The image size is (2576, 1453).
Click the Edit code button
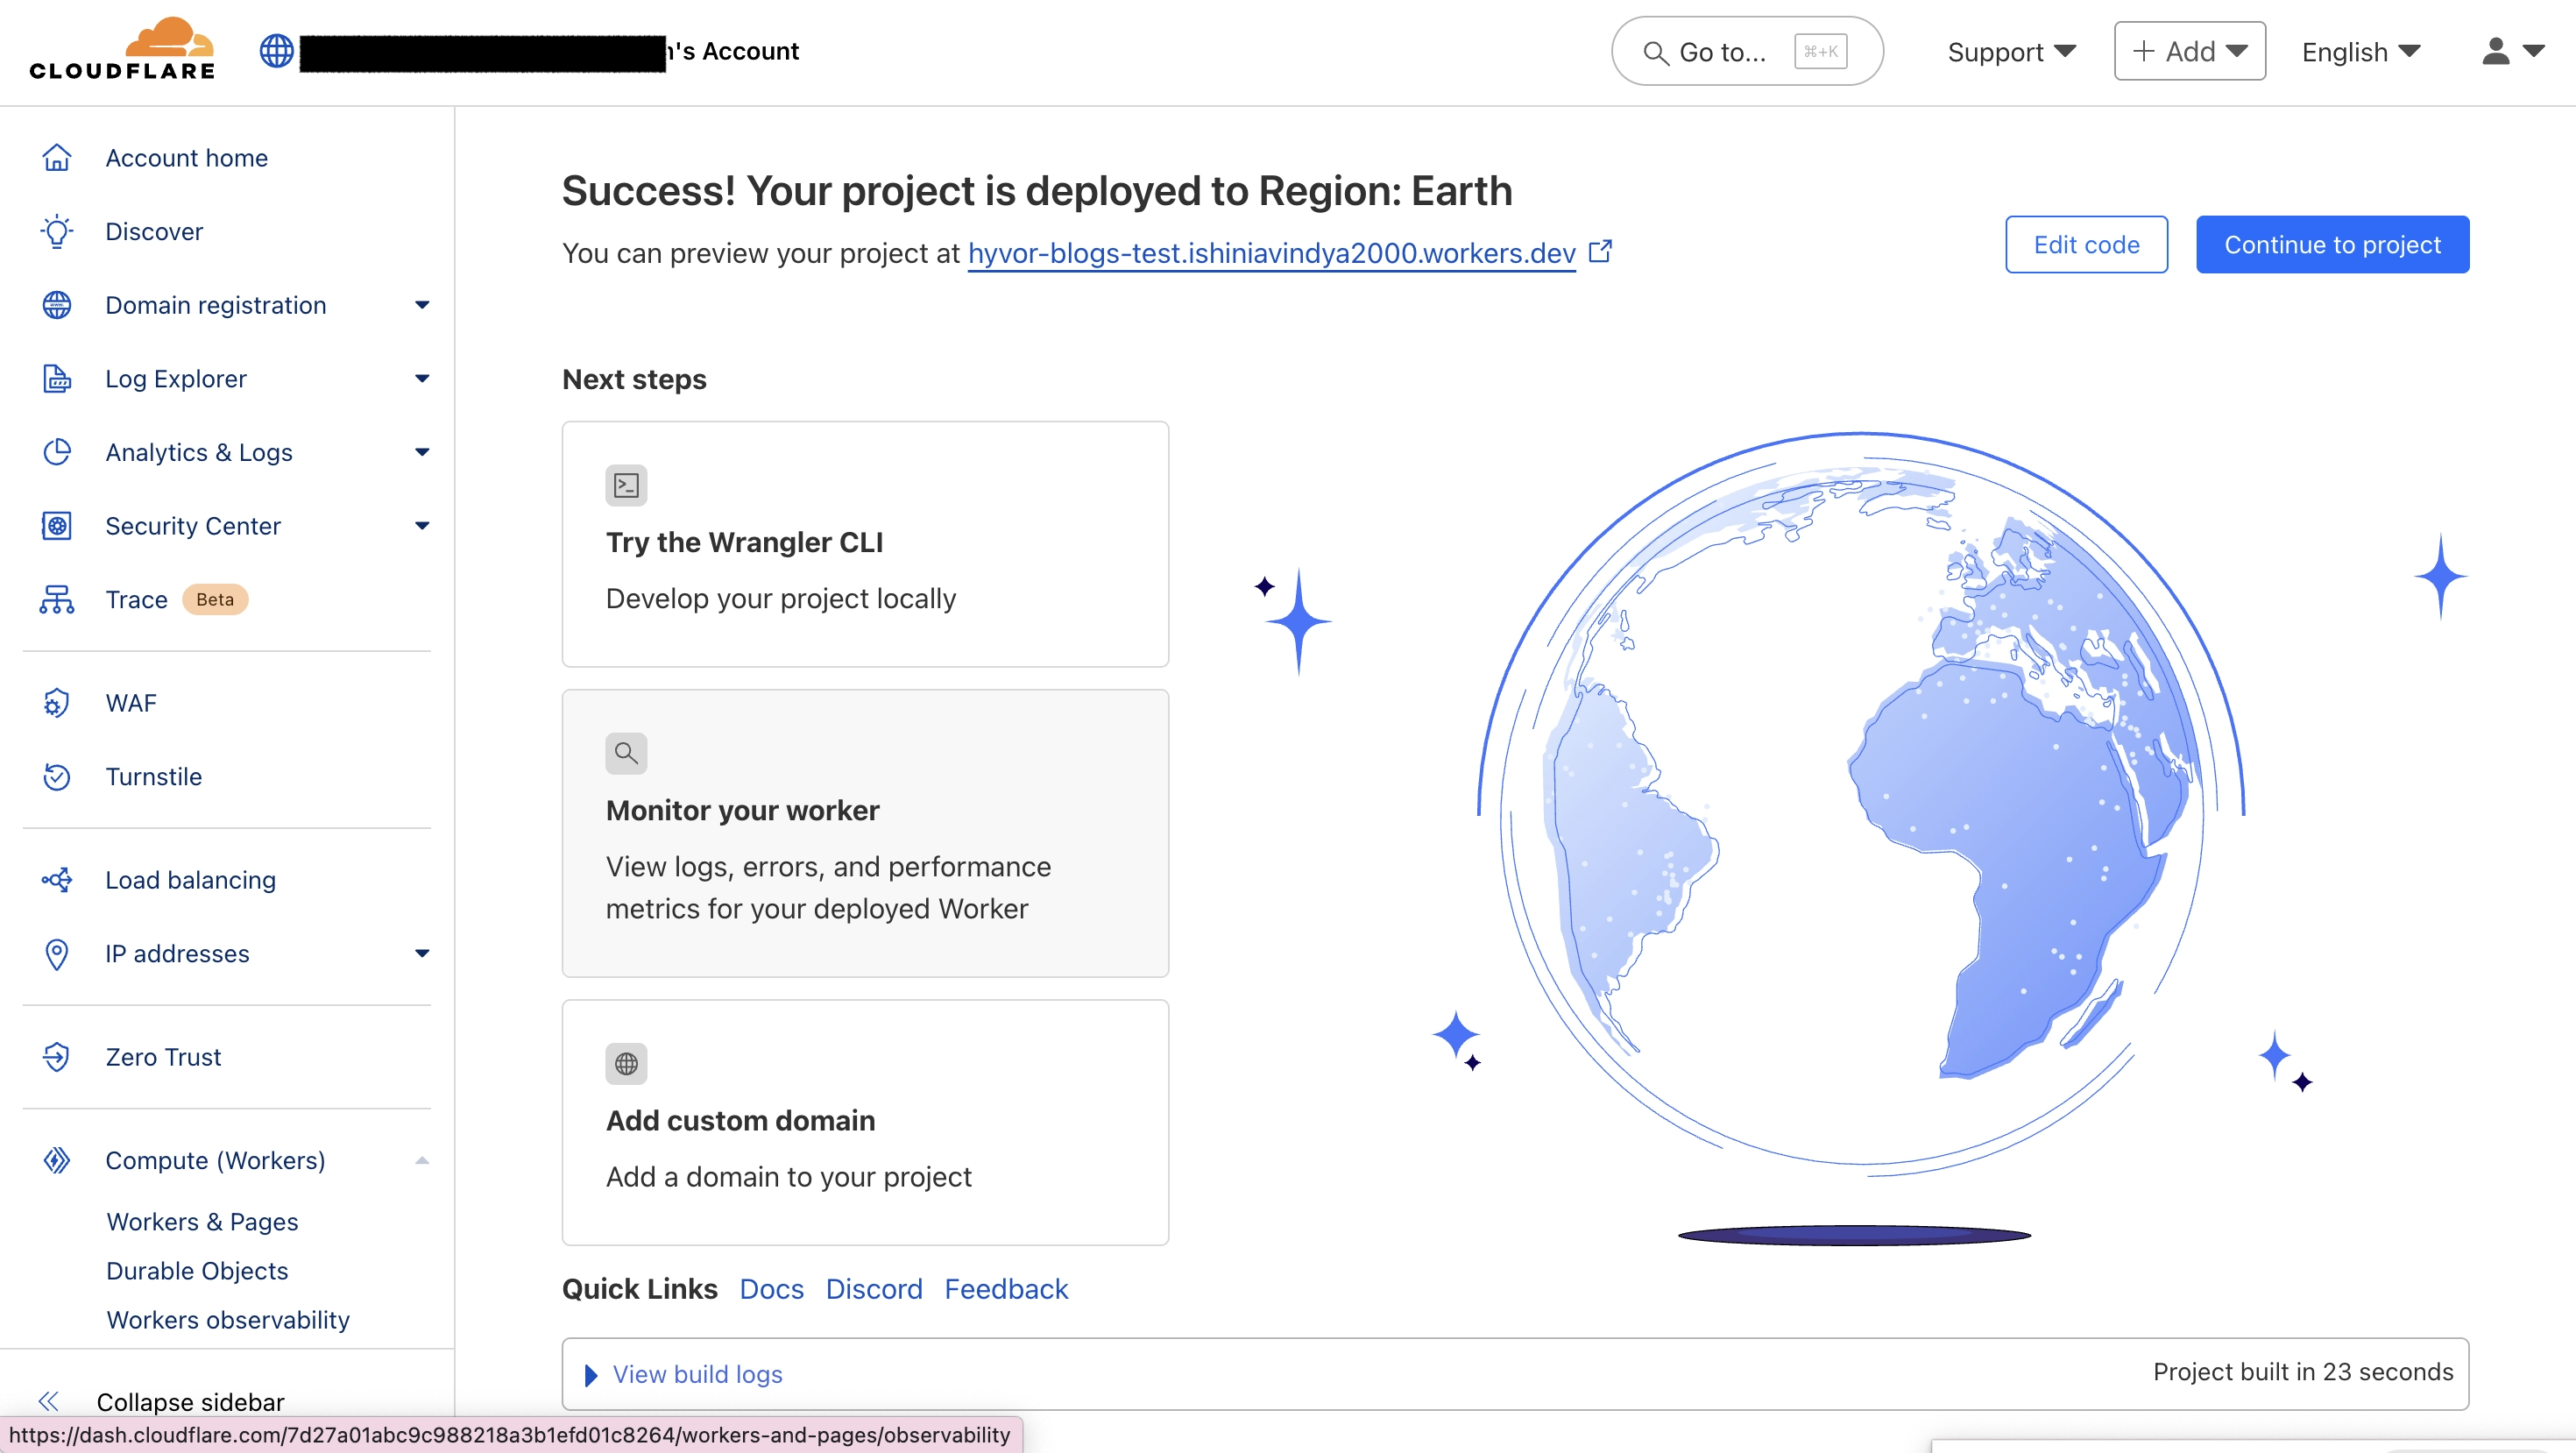coord(2086,245)
